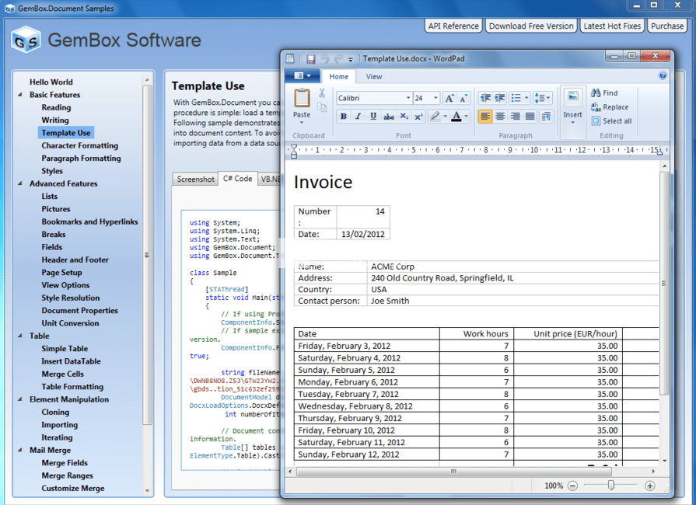Click Download Free Version button
The image size is (696, 505).
click(531, 26)
